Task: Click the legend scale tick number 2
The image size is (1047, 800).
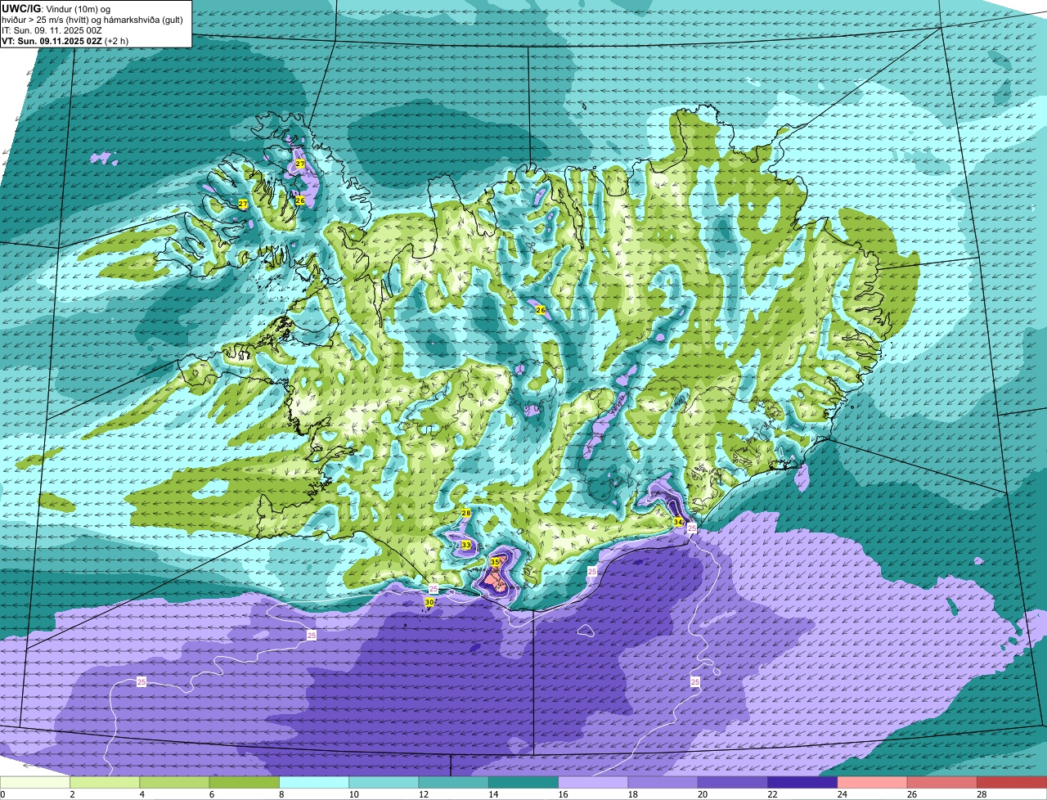Action: 72,794
